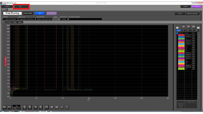
Task: Open the Sec time unit dropdown
Action: [x=16, y=108]
